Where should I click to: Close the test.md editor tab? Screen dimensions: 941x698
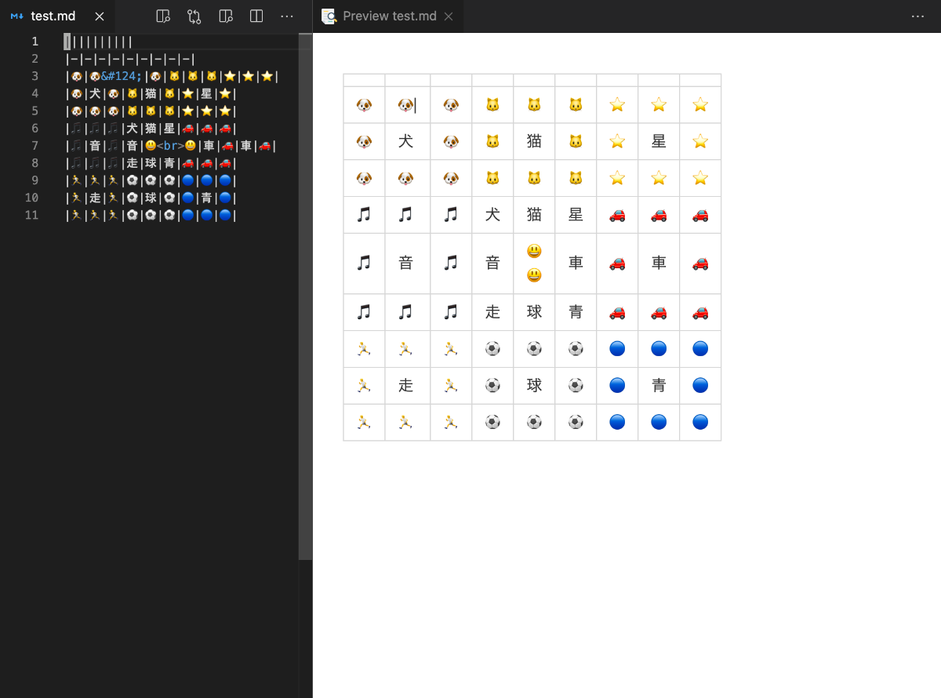point(99,16)
